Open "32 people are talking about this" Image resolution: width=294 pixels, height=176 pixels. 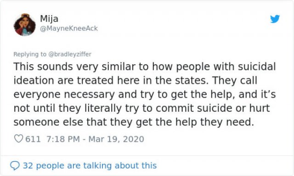pyautogui.click(x=90, y=166)
